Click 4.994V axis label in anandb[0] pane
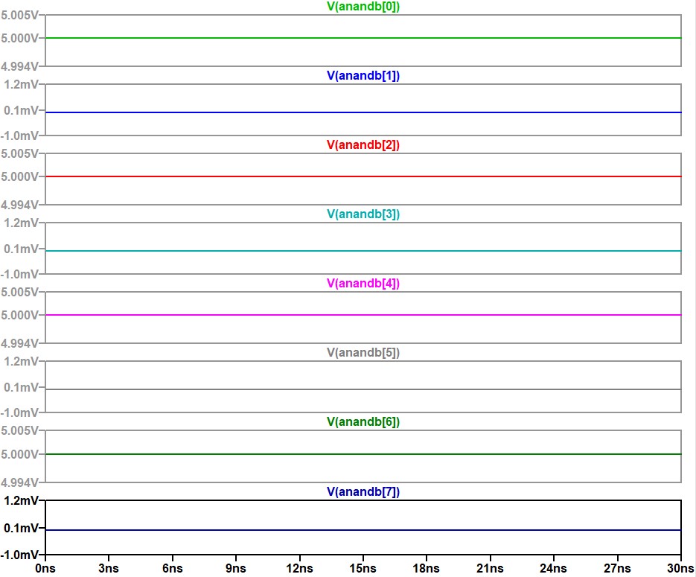This screenshot has width=696, height=577. [19, 66]
